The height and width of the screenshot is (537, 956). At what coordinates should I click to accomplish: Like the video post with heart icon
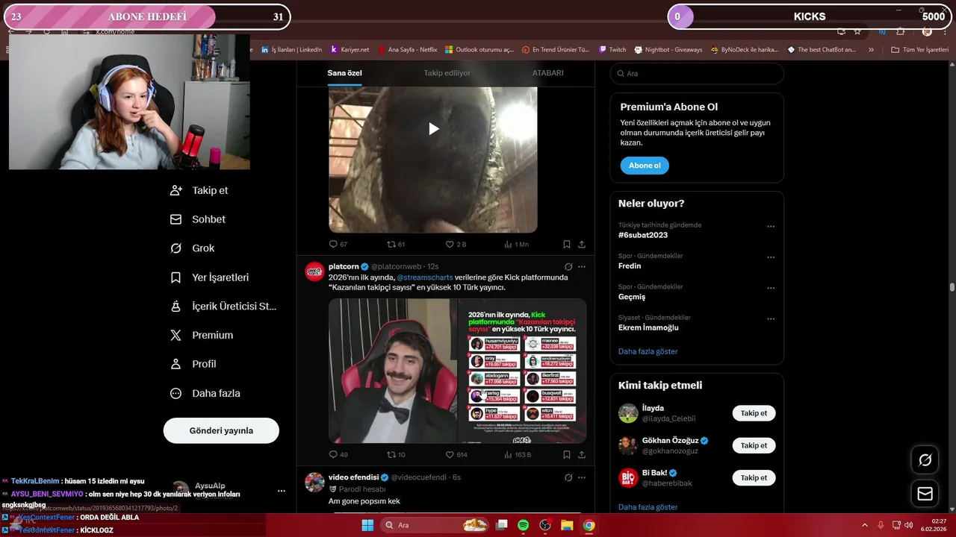point(450,244)
